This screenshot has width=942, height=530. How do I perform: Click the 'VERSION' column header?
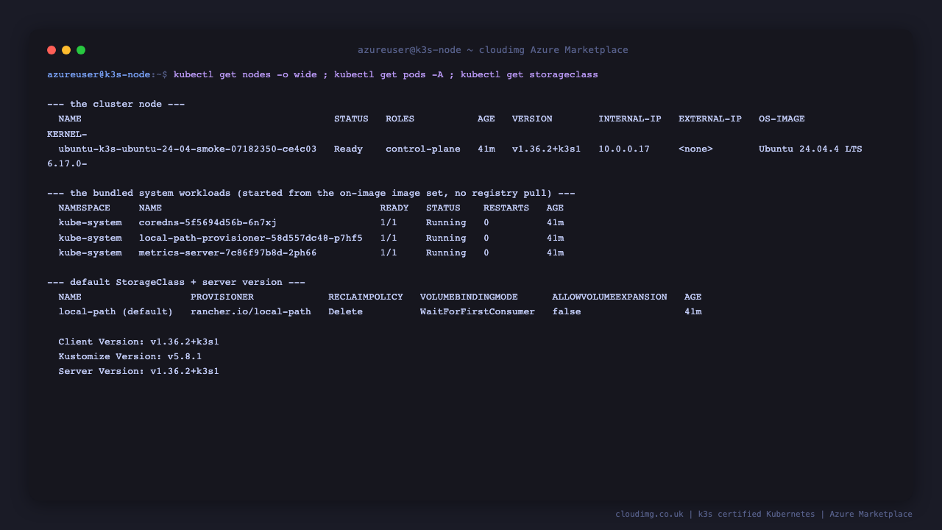[x=532, y=119]
